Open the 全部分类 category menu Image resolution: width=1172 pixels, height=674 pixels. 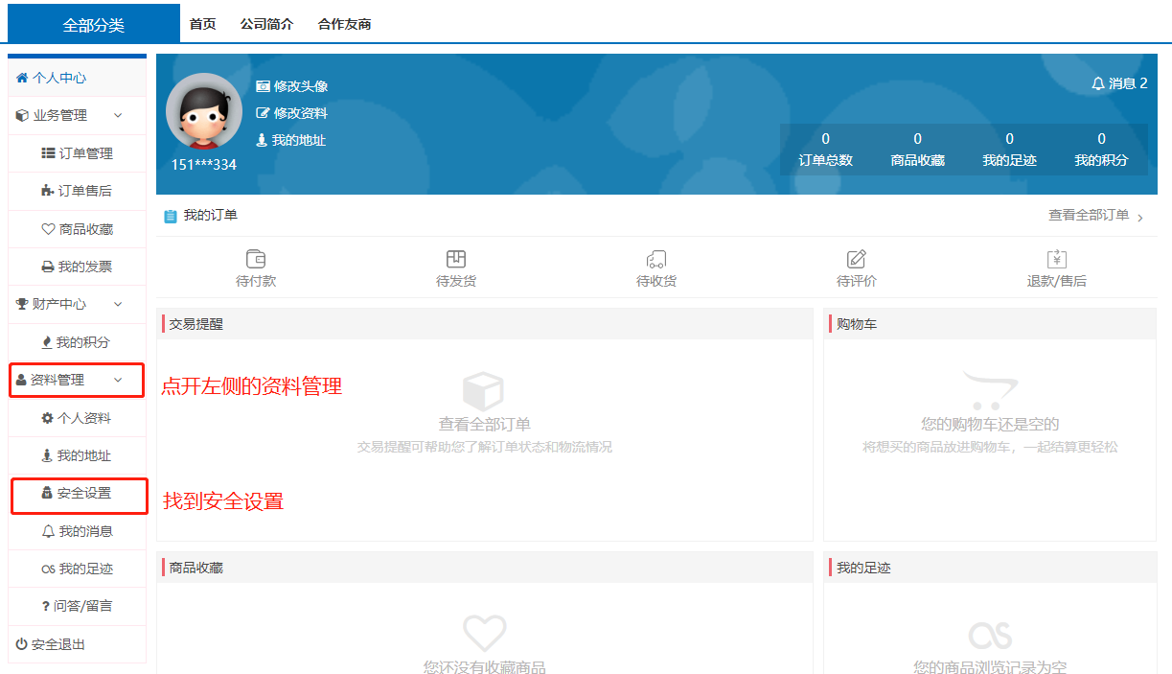[x=94, y=25]
